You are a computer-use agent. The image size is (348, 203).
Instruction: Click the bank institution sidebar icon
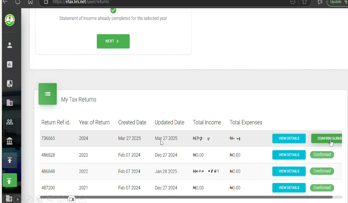pyautogui.click(x=9, y=141)
